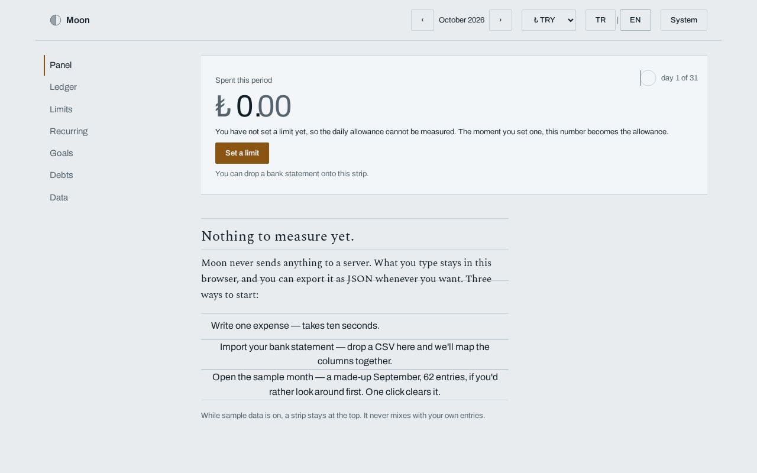757x473 pixels.
Task: Open the Ledger sidebar item
Action: (x=63, y=87)
